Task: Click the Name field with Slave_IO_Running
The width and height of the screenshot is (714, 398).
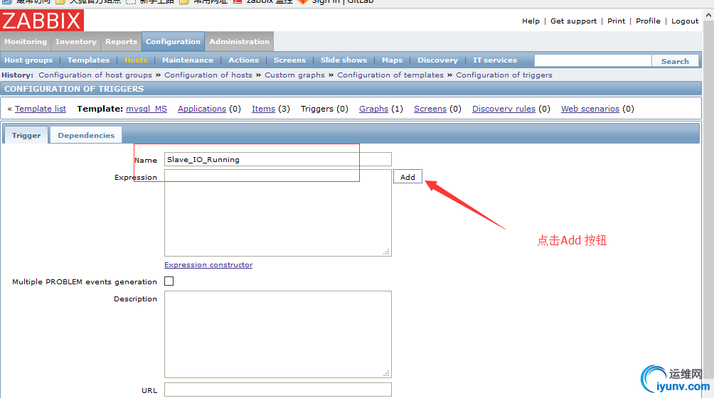Action: point(278,159)
